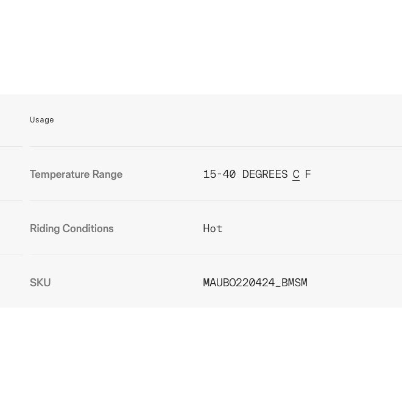Click the word Temperature in the label
The image size is (402, 402).
coord(60,175)
